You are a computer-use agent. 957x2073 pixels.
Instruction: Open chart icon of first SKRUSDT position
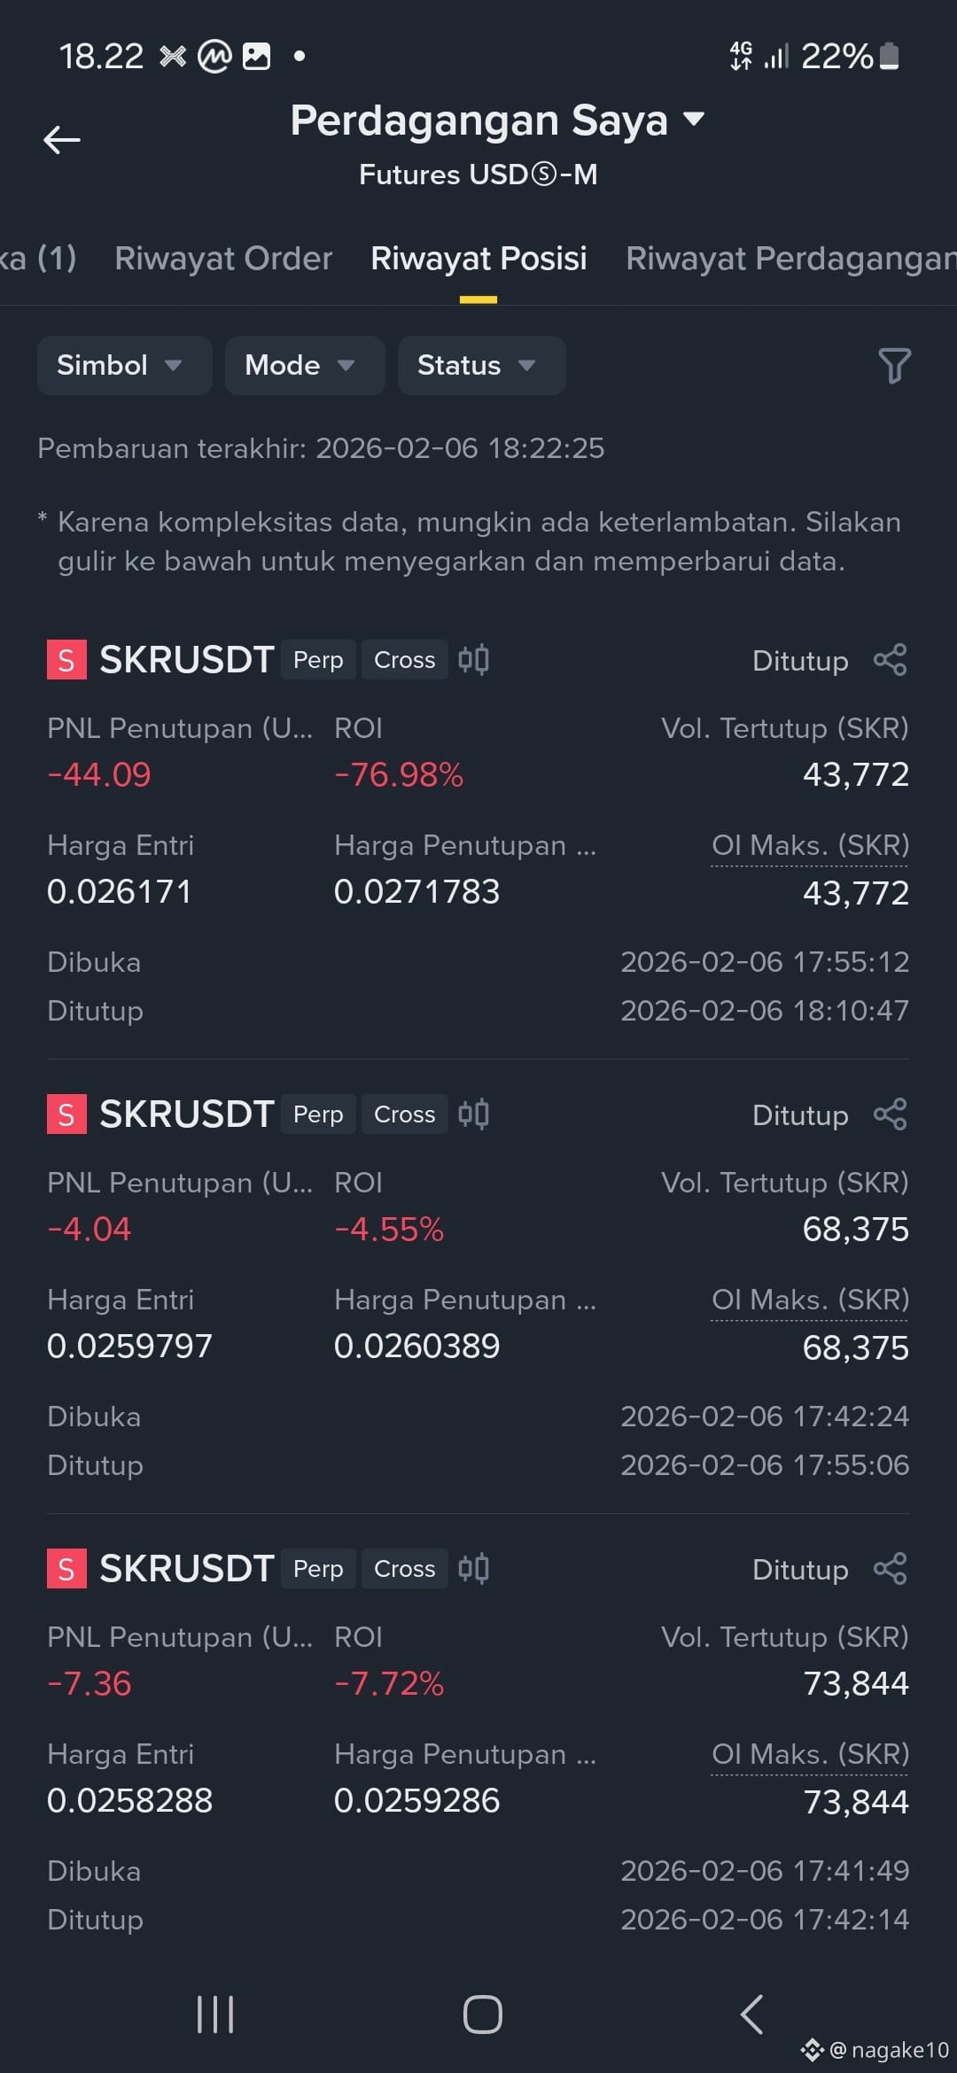coord(473,660)
